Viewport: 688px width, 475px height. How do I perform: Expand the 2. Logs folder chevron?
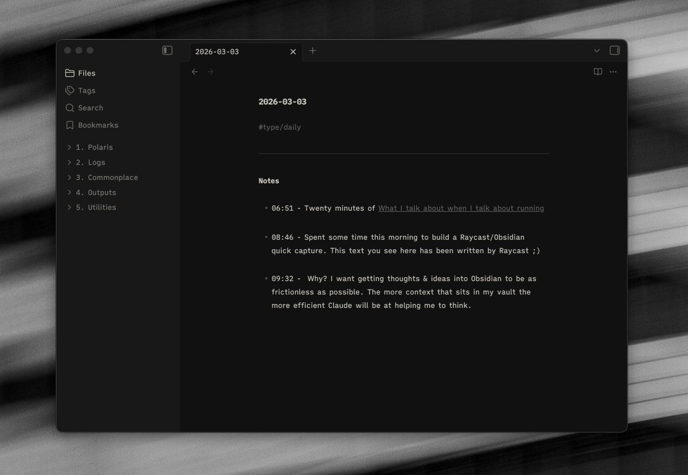click(69, 162)
